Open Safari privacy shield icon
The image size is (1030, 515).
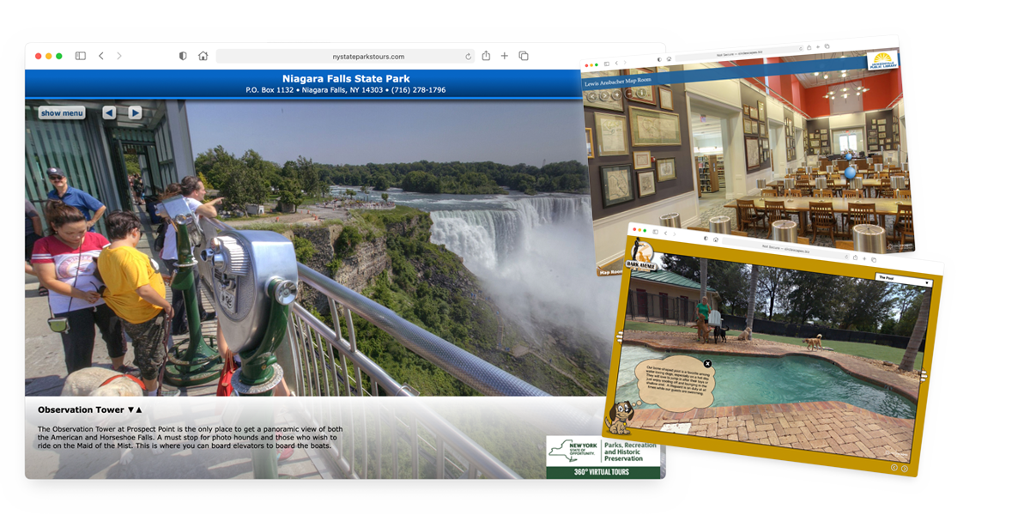click(x=183, y=56)
